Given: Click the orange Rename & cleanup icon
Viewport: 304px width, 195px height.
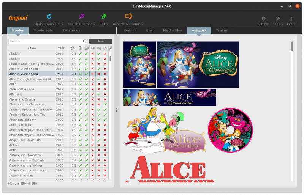Looking at the screenshot, I should (x=128, y=16).
